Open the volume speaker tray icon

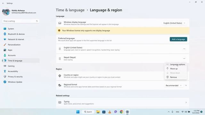click(x=186, y=112)
